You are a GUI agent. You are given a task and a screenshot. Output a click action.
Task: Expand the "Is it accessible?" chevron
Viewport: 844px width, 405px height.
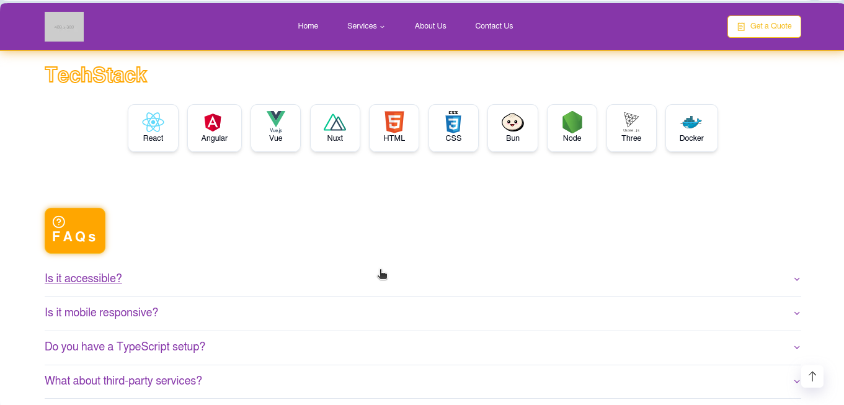(797, 279)
